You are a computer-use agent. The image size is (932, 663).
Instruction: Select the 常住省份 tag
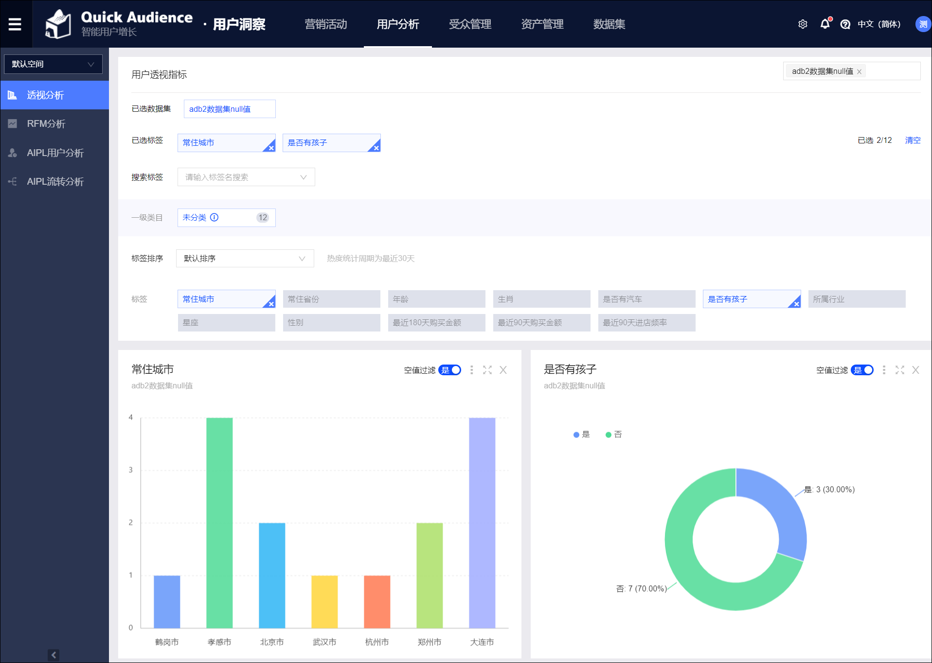332,299
